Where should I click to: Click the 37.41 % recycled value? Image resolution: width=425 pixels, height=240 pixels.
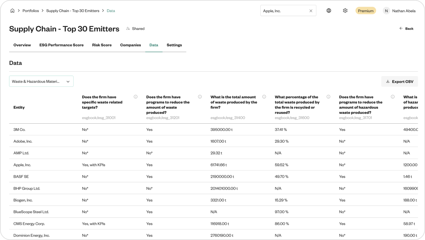tap(281, 129)
